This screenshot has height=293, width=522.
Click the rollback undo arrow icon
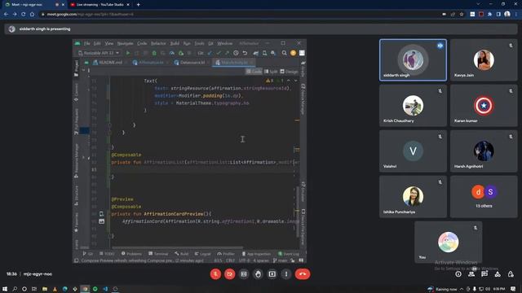coord(245,53)
